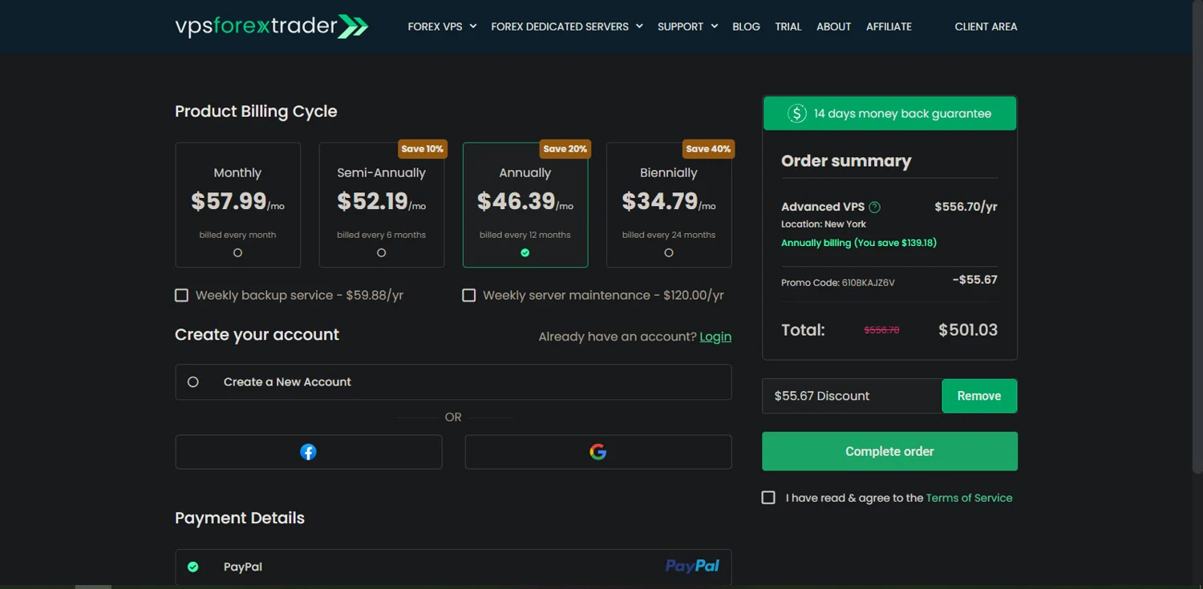
Task: Click the $556.70/yr price text
Action: (966, 207)
